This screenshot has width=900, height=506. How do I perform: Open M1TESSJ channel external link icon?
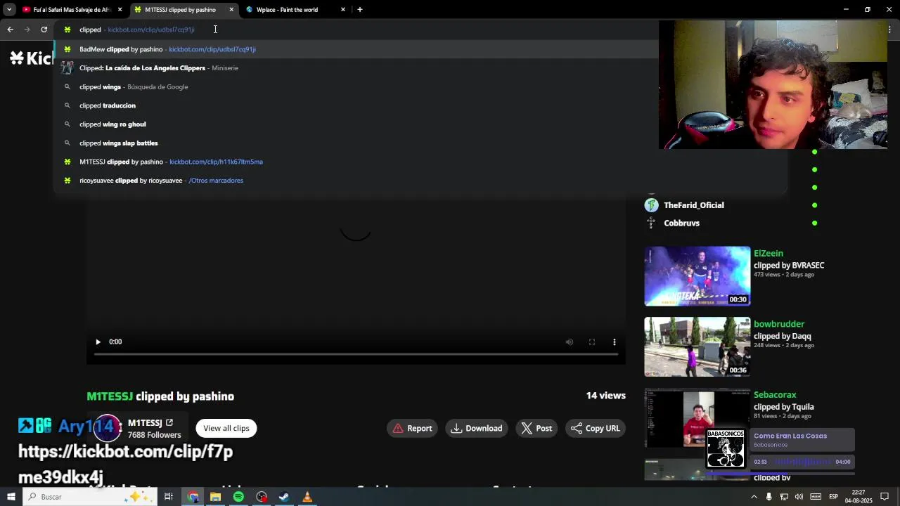[x=169, y=422]
